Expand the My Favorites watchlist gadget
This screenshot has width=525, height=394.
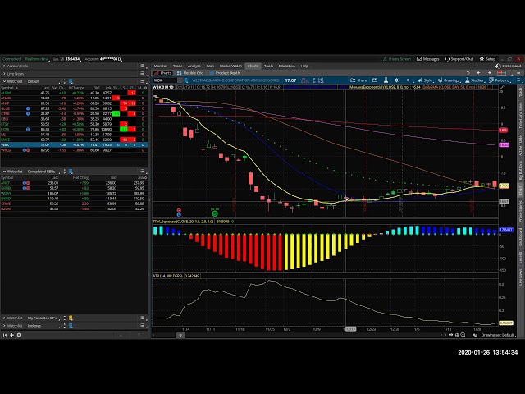point(4,318)
